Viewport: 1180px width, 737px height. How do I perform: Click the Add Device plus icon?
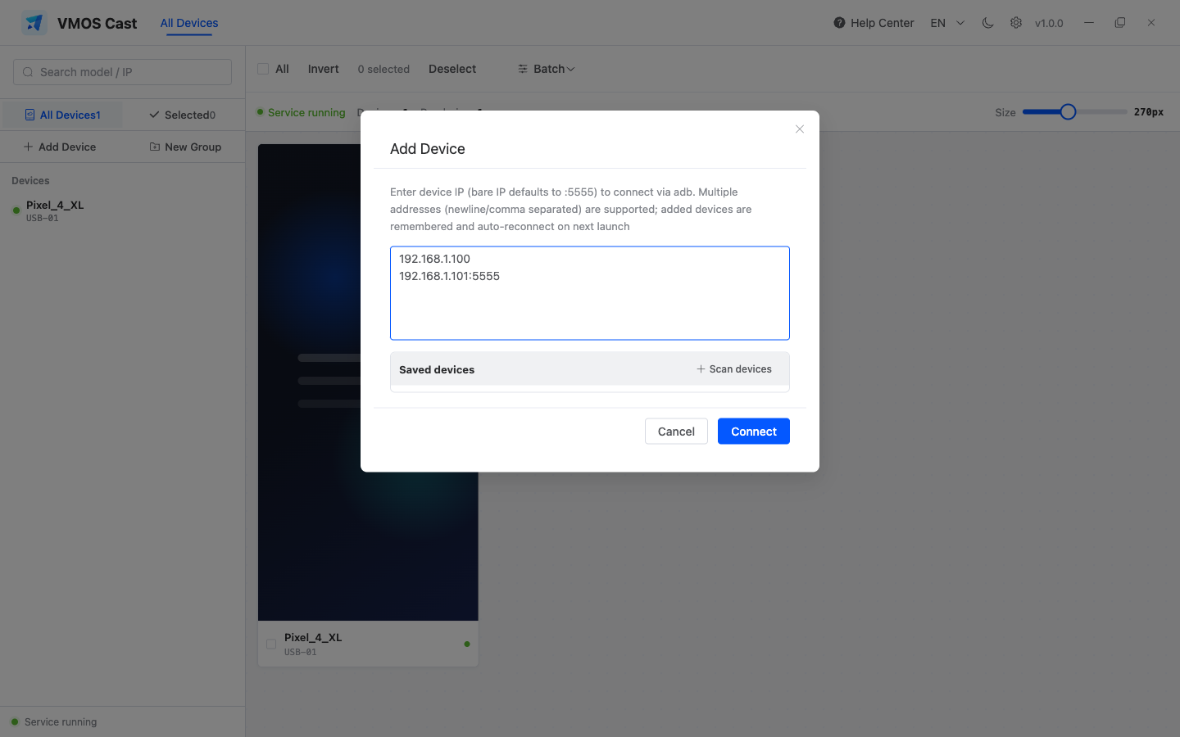click(x=29, y=147)
